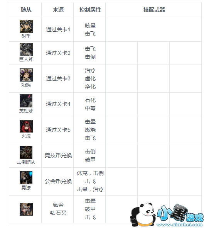Viewport: 204px width, 228px height.
Task: Click the 通过关卡5 source text
Action: [x=58, y=130]
